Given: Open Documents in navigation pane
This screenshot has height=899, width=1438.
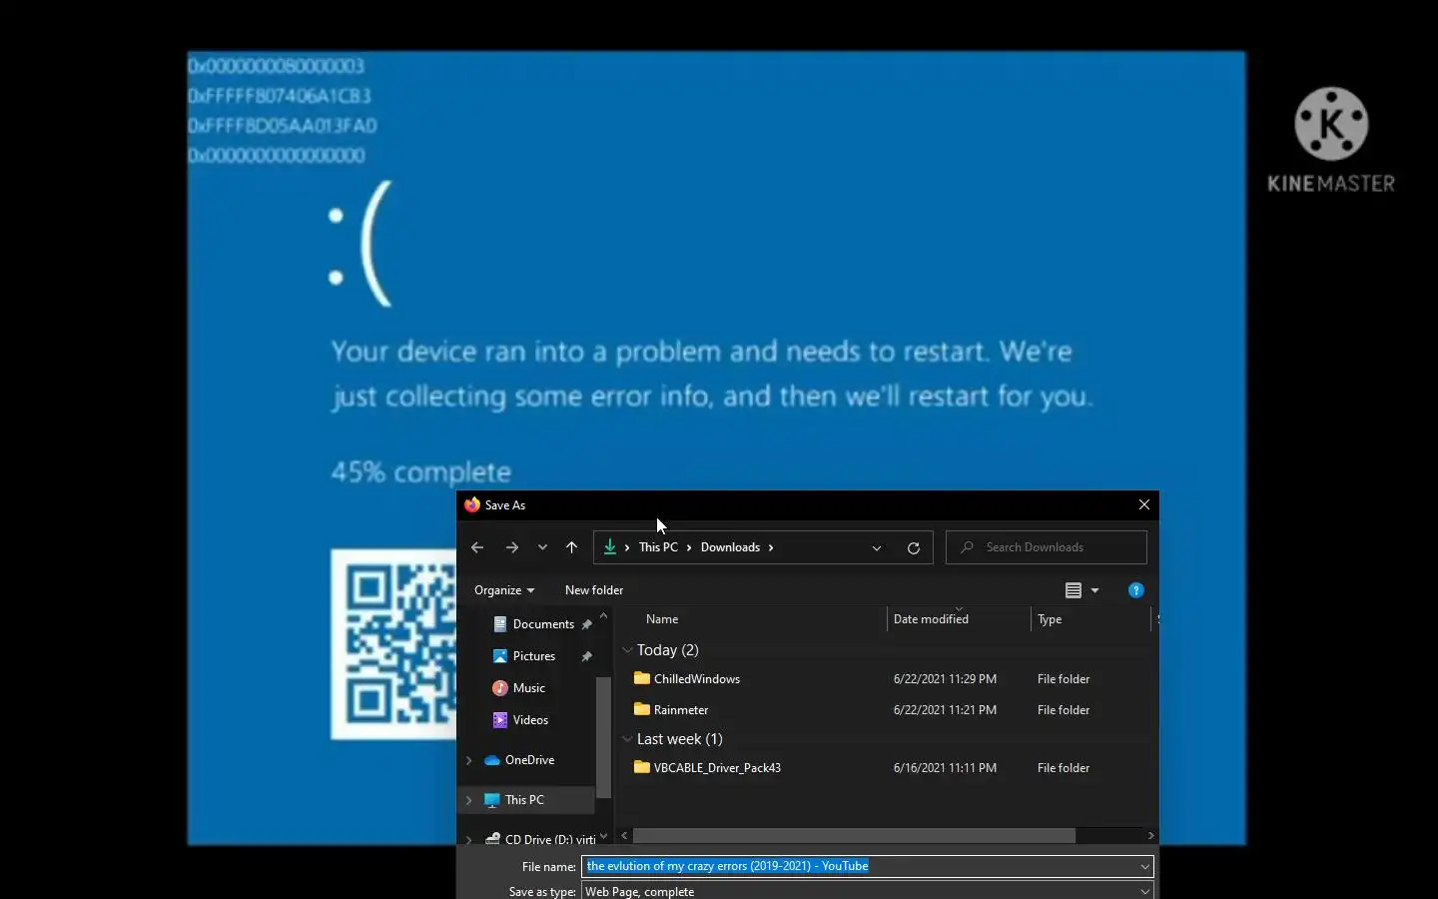Looking at the screenshot, I should 543,624.
